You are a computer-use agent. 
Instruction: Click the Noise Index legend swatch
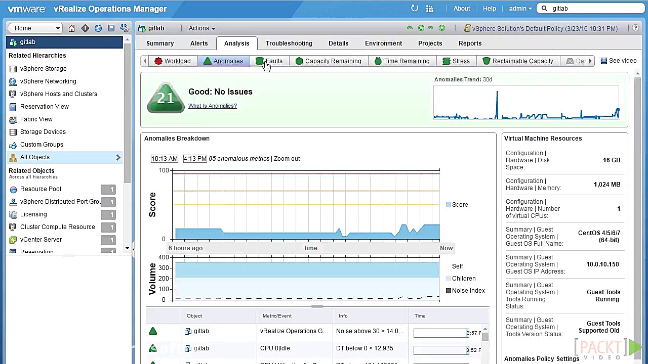pos(449,291)
